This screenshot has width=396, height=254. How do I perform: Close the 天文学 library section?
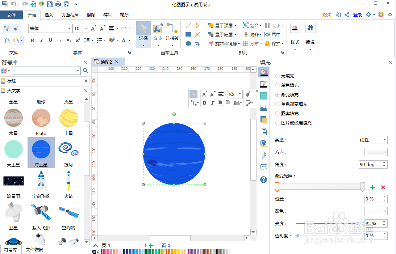click(86, 90)
